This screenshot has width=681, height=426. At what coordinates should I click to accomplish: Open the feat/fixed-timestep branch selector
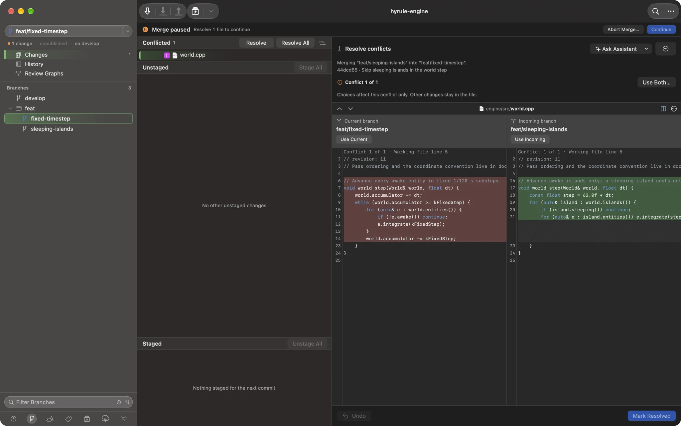point(68,31)
